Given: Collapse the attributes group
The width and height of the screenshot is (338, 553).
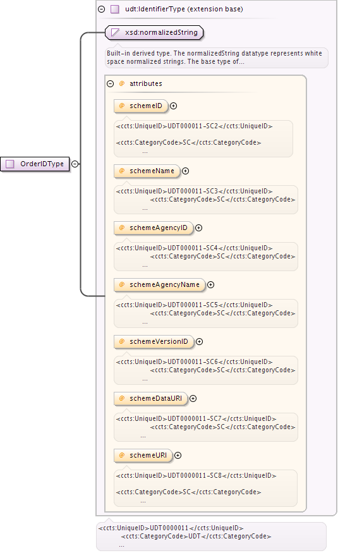Looking at the screenshot, I should click(111, 84).
